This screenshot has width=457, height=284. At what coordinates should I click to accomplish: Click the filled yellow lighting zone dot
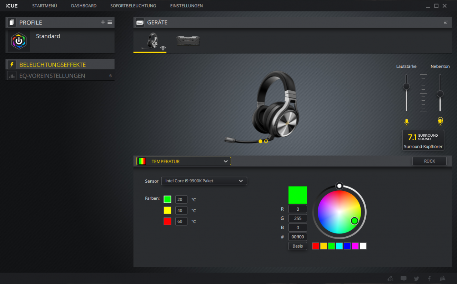coord(261,141)
